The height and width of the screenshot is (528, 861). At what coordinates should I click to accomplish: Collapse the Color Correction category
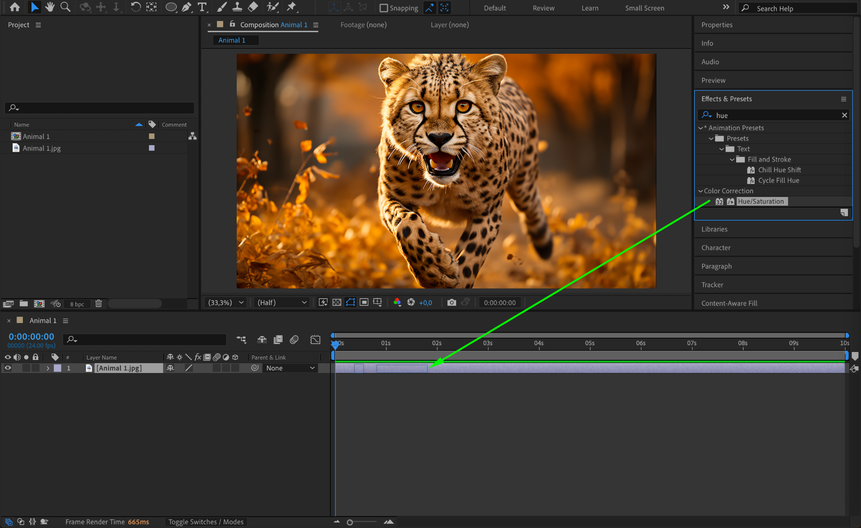(x=700, y=191)
